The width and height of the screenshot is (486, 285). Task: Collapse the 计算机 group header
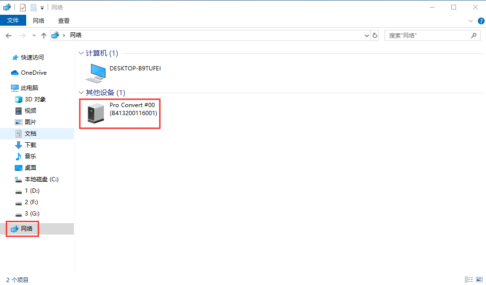81,53
